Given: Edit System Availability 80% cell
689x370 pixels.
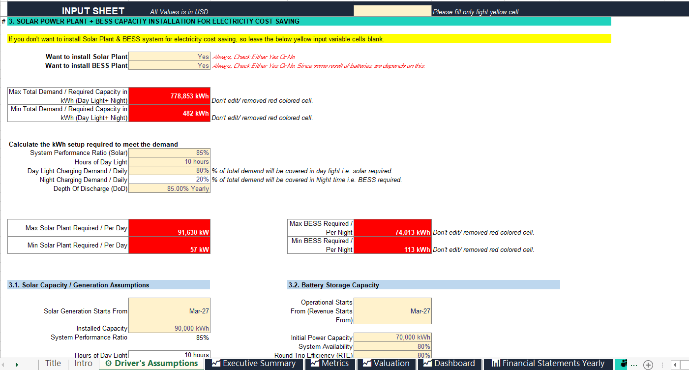Looking at the screenshot, I should click(392, 346).
